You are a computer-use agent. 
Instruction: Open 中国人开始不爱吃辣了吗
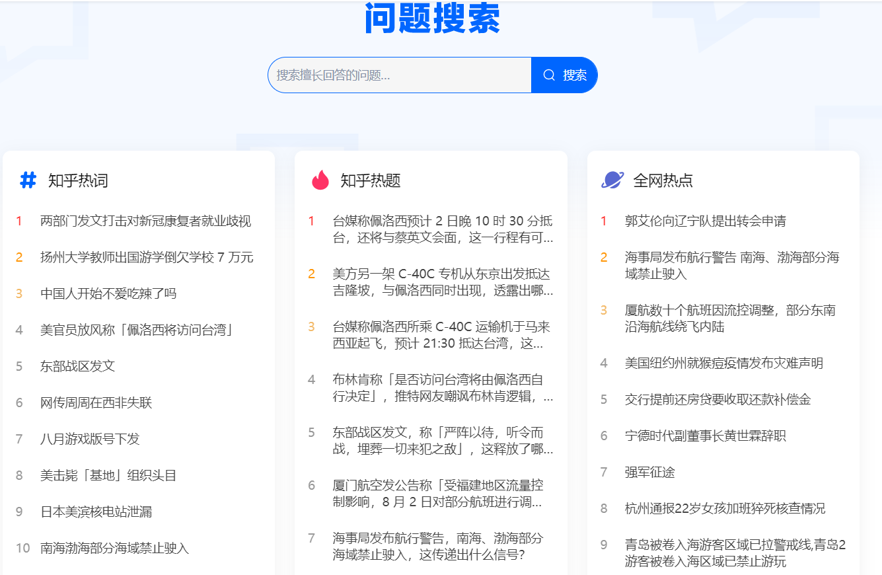point(108,294)
